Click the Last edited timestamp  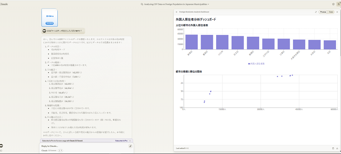(182, 148)
